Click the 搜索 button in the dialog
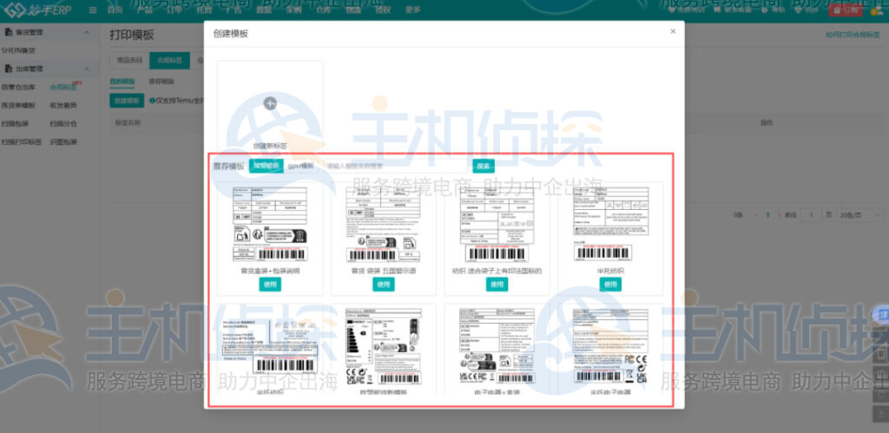Image resolution: width=889 pixels, height=433 pixels. [x=483, y=166]
